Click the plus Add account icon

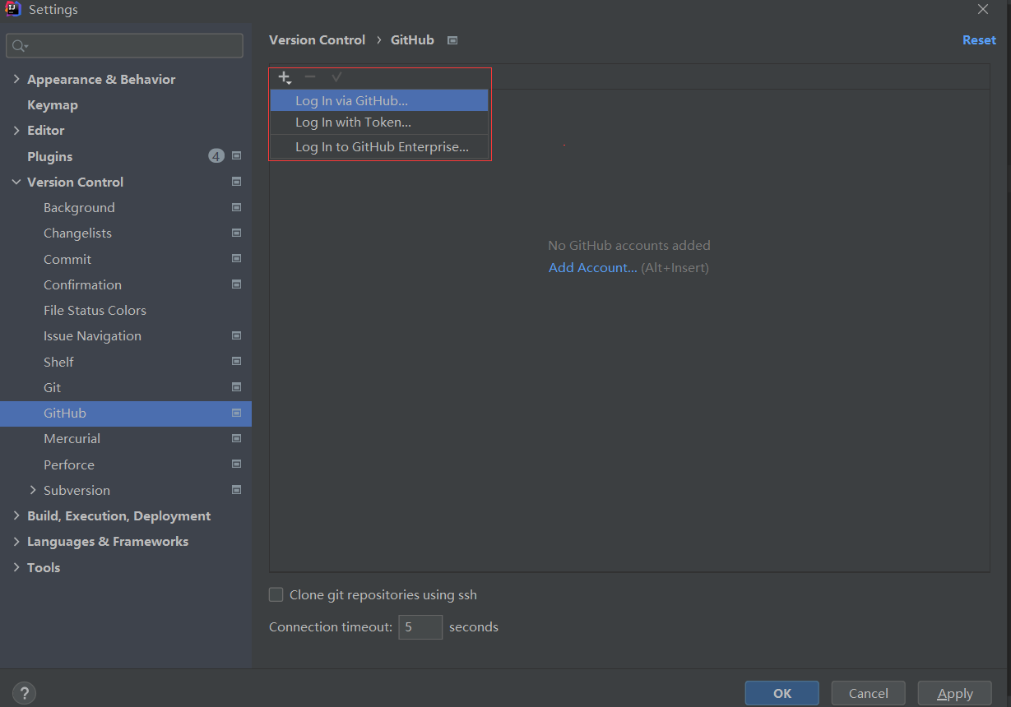[x=285, y=77]
